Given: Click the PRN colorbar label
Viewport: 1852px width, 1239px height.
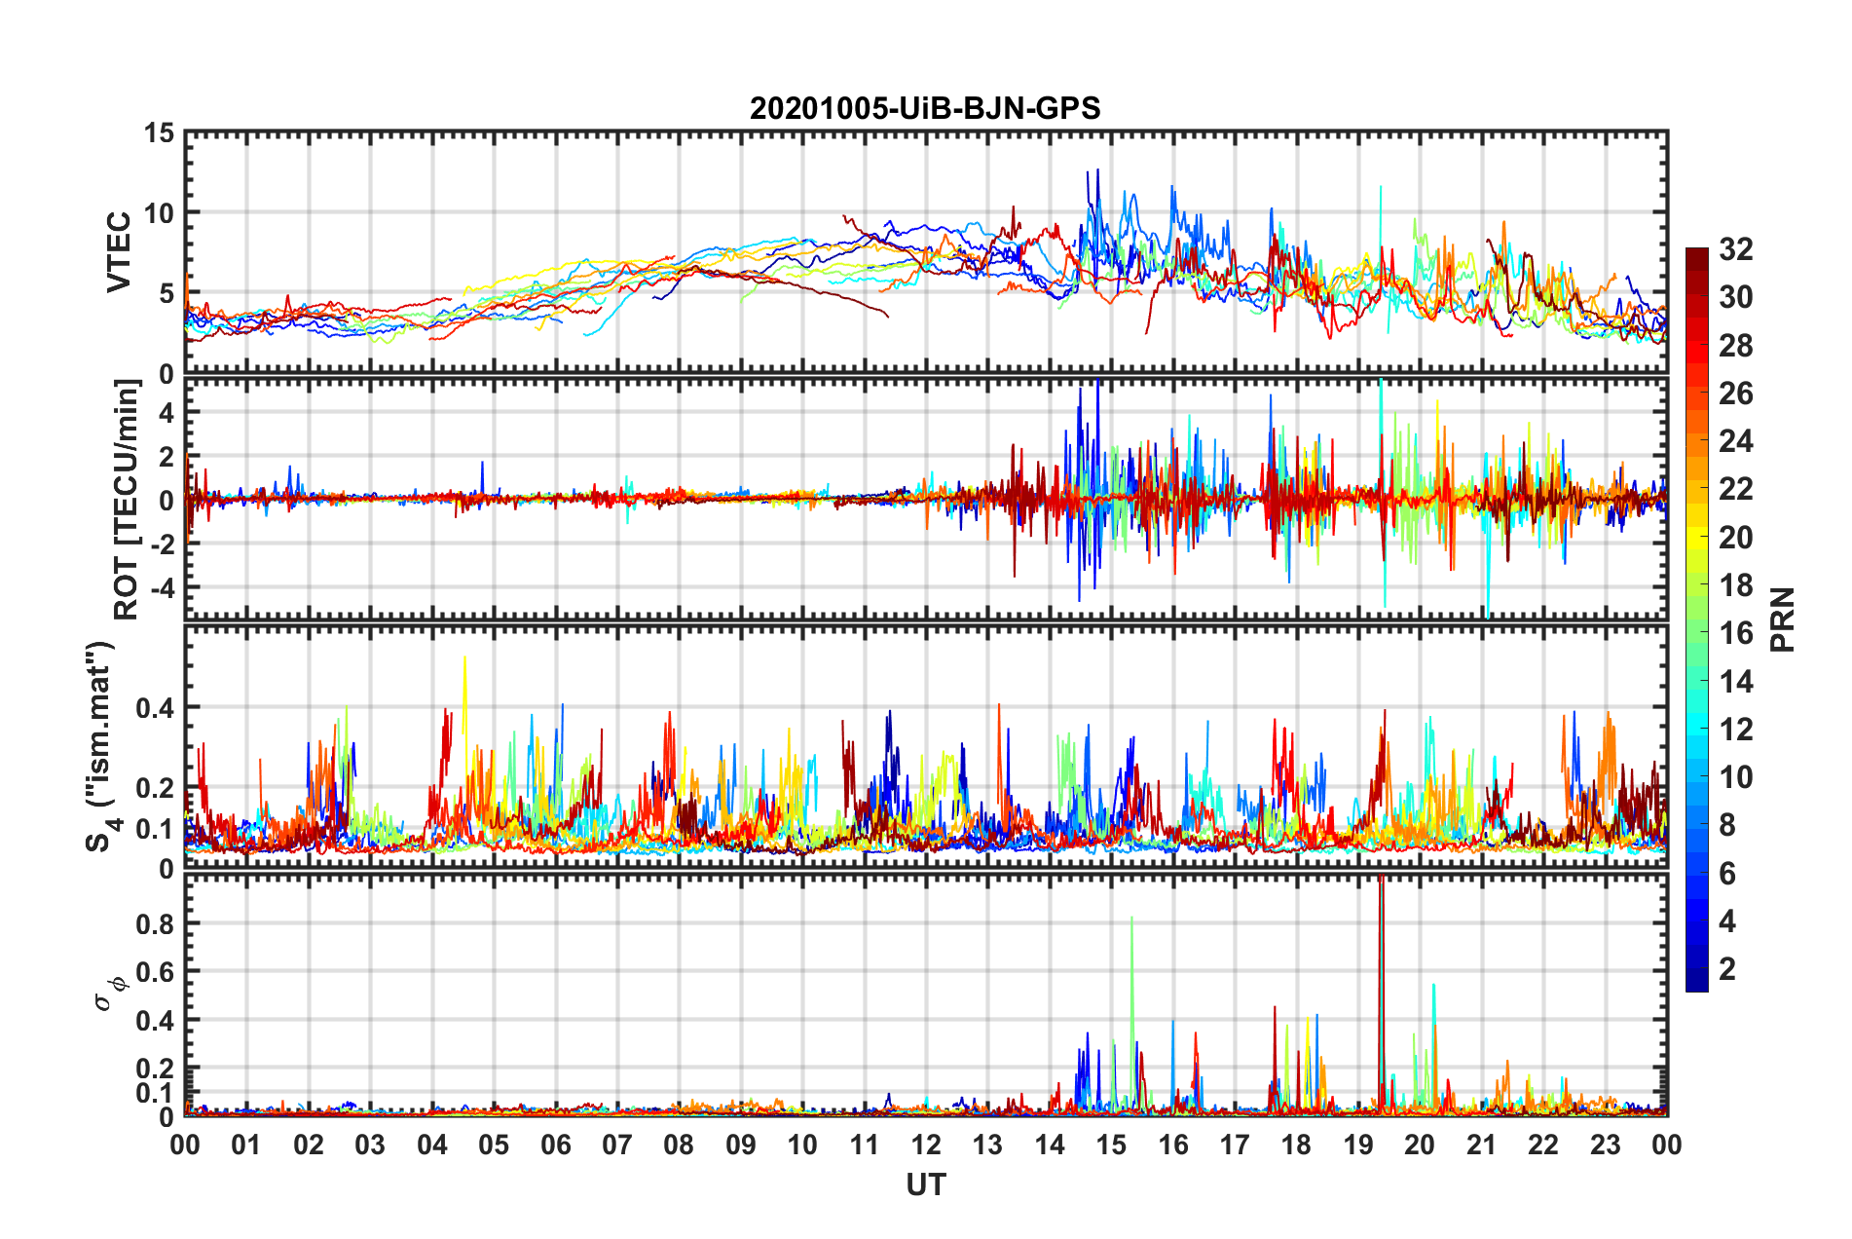Looking at the screenshot, I should [x=1782, y=619].
